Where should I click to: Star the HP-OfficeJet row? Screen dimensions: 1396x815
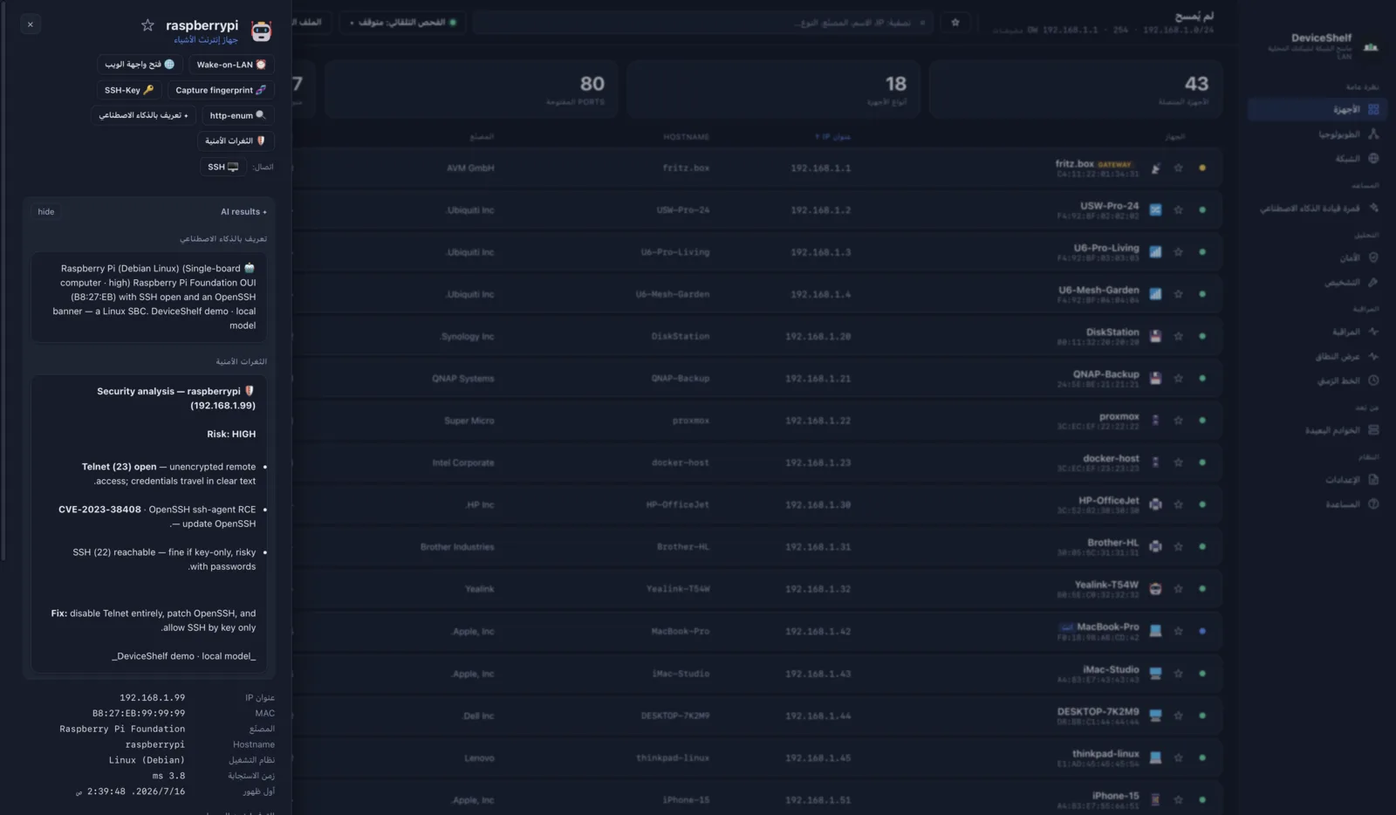click(1179, 505)
